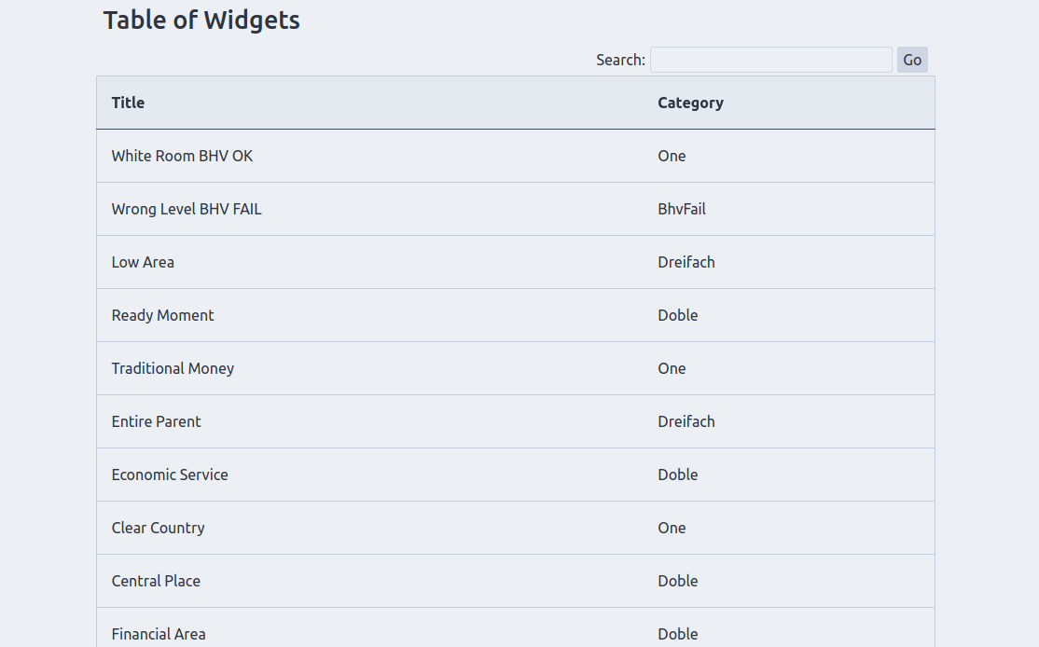Click the Traditional Money title cell
The image size is (1039, 647).
click(173, 368)
